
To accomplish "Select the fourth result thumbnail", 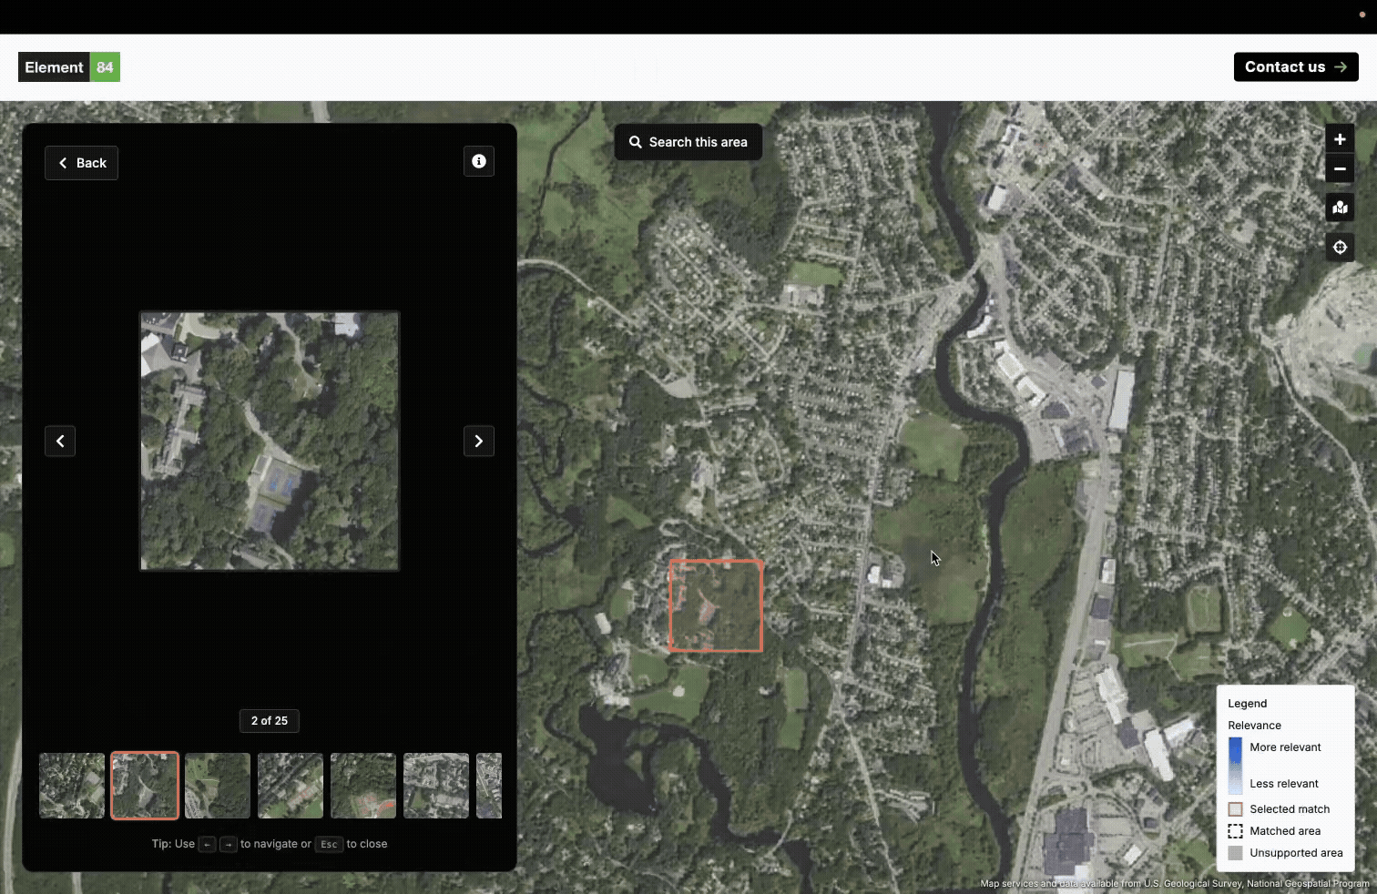I will click(291, 786).
